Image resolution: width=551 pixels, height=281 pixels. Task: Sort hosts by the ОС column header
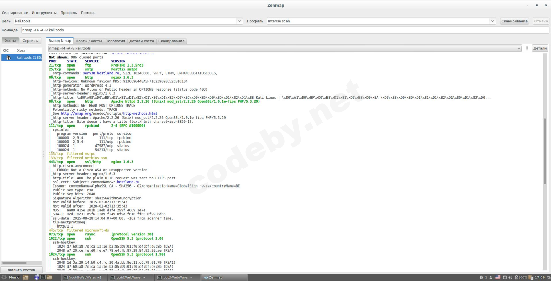[6, 50]
